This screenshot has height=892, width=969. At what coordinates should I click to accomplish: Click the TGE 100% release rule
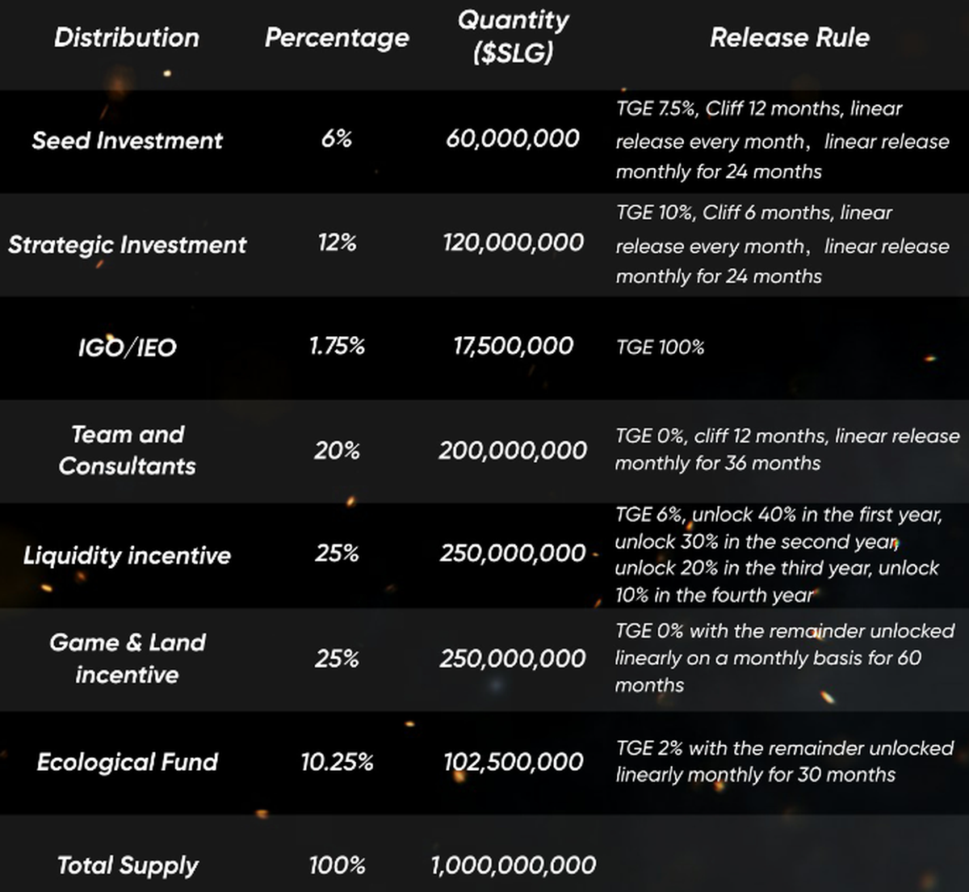[x=660, y=347]
